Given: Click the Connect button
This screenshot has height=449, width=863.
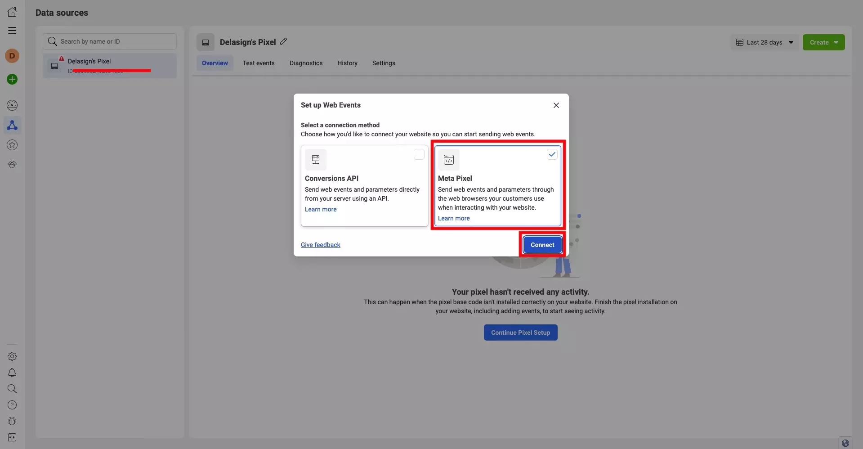Looking at the screenshot, I should point(542,245).
